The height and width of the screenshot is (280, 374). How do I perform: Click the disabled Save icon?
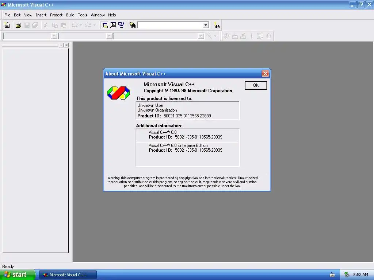(27, 25)
